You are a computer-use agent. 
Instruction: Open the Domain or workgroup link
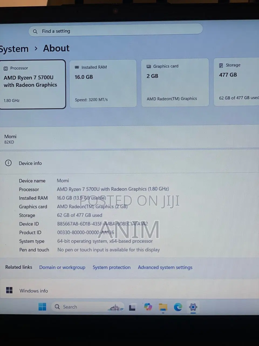point(62,267)
